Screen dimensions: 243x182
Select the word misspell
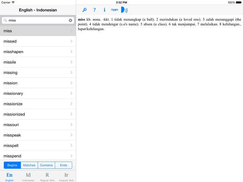point(38,146)
